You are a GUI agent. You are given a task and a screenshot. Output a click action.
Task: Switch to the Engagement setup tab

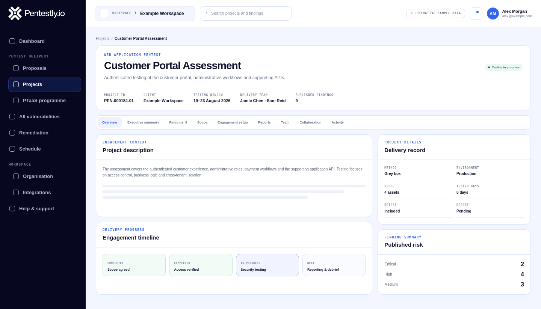point(233,122)
